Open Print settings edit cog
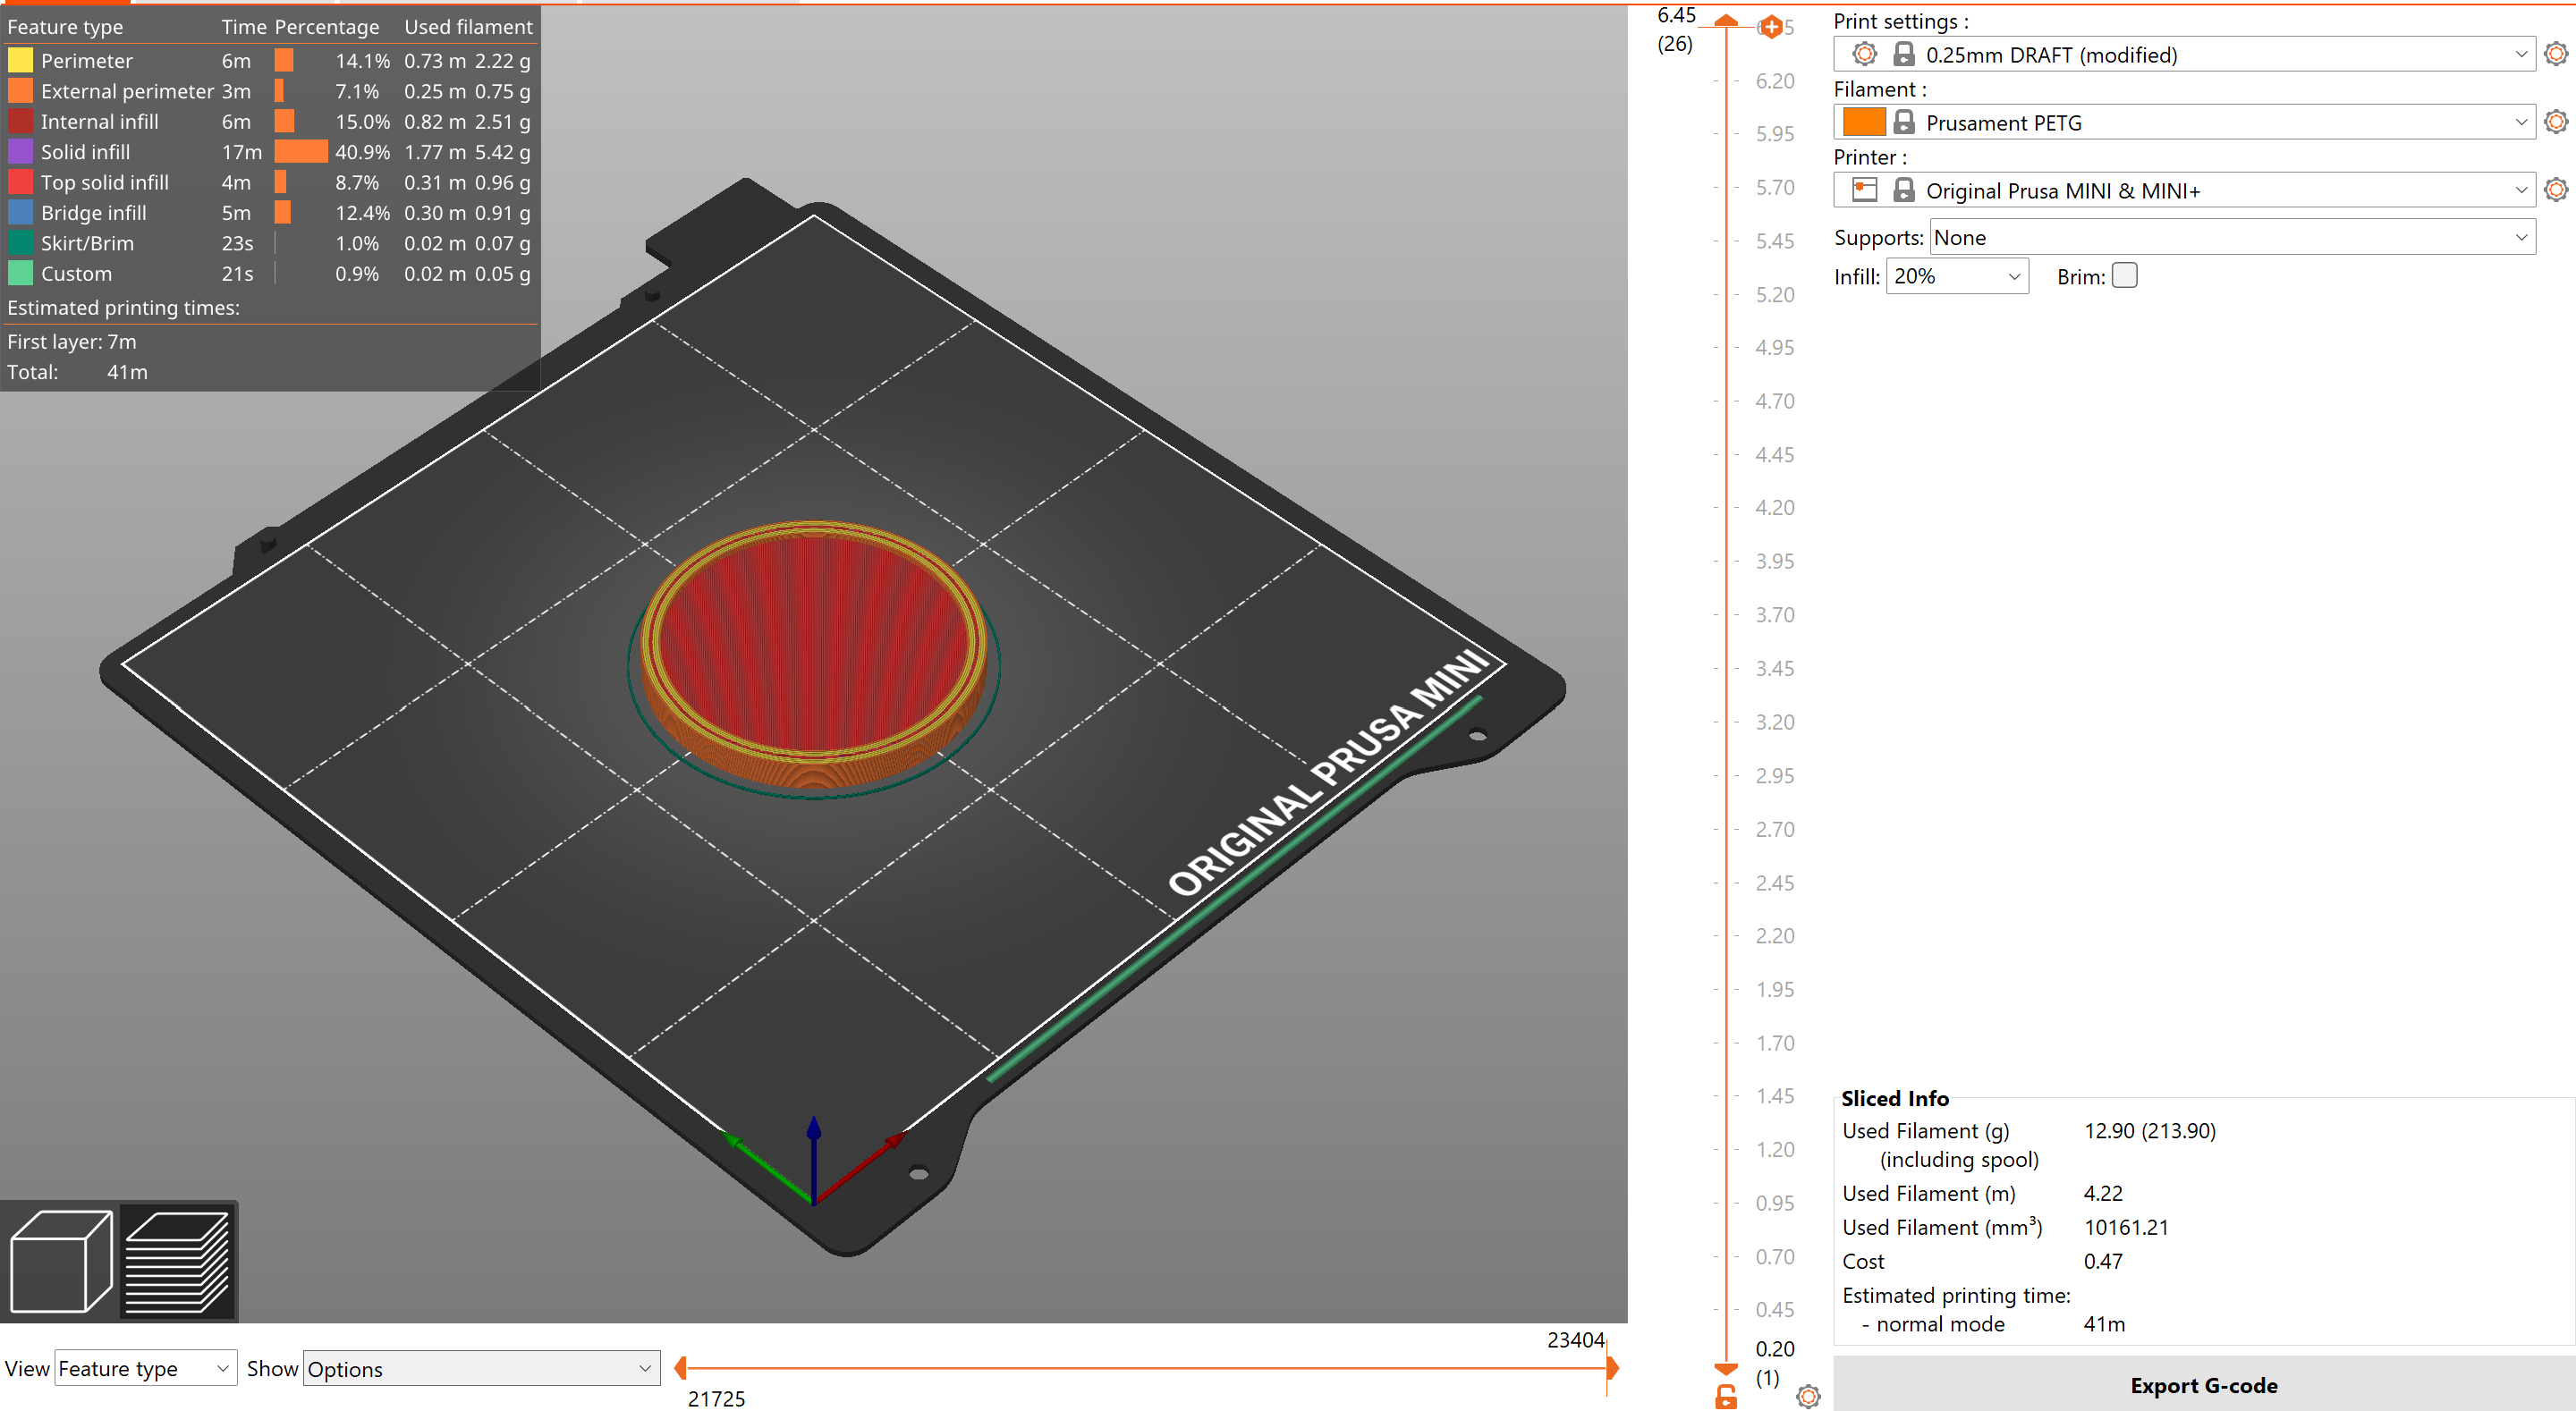 [x=2555, y=54]
